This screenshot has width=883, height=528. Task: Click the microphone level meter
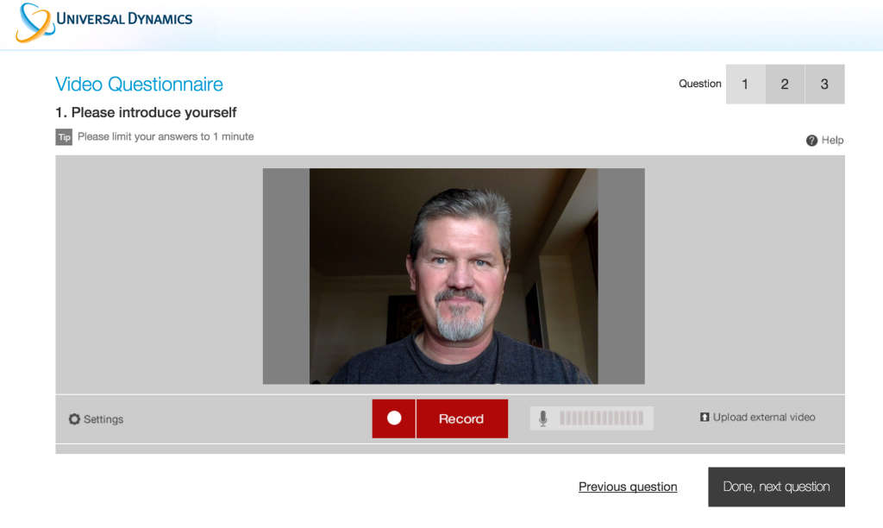601,418
